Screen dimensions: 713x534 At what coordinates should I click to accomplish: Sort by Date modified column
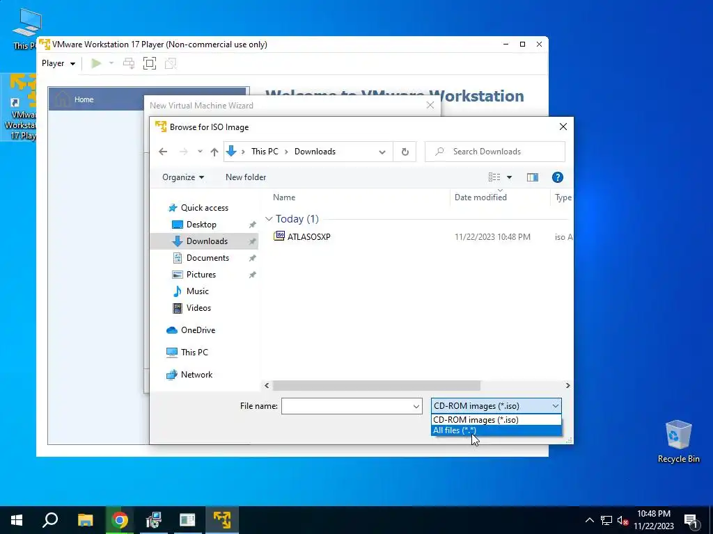click(x=480, y=197)
